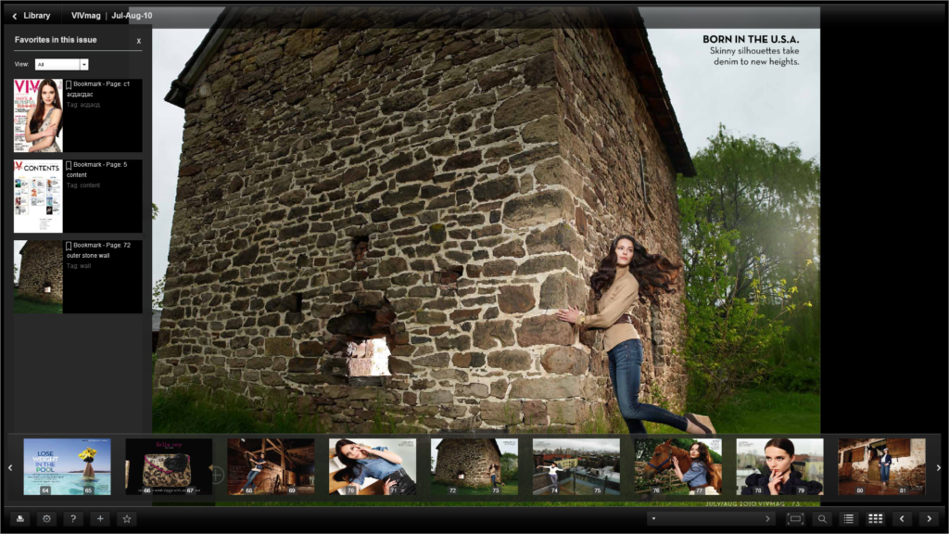
Task: Add a bookmark with the plus icon
Action: point(100,518)
